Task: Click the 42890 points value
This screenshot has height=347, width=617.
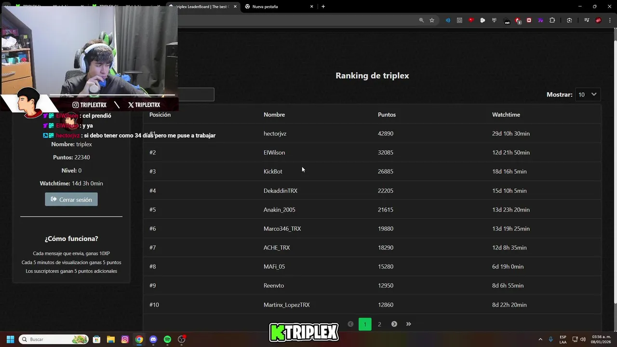Action: (386, 133)
